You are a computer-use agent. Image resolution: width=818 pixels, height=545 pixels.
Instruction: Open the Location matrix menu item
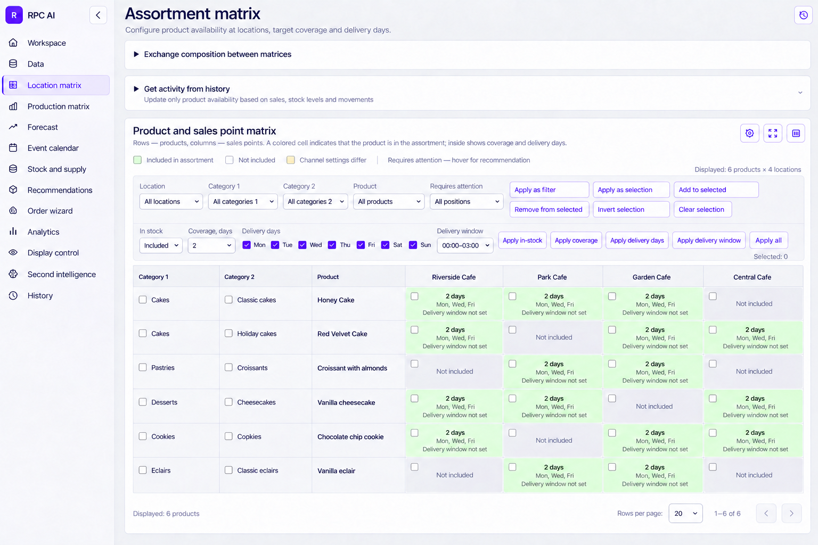(x=56, y=85)
